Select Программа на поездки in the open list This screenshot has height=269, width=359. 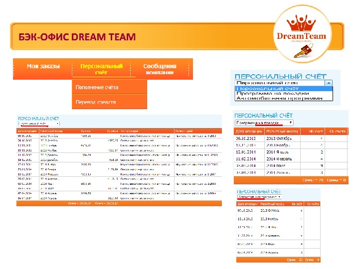pos(283,93)
